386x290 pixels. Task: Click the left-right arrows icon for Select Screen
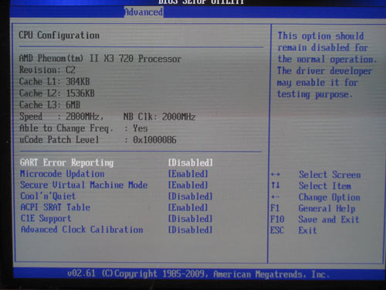tap(276, 175)
